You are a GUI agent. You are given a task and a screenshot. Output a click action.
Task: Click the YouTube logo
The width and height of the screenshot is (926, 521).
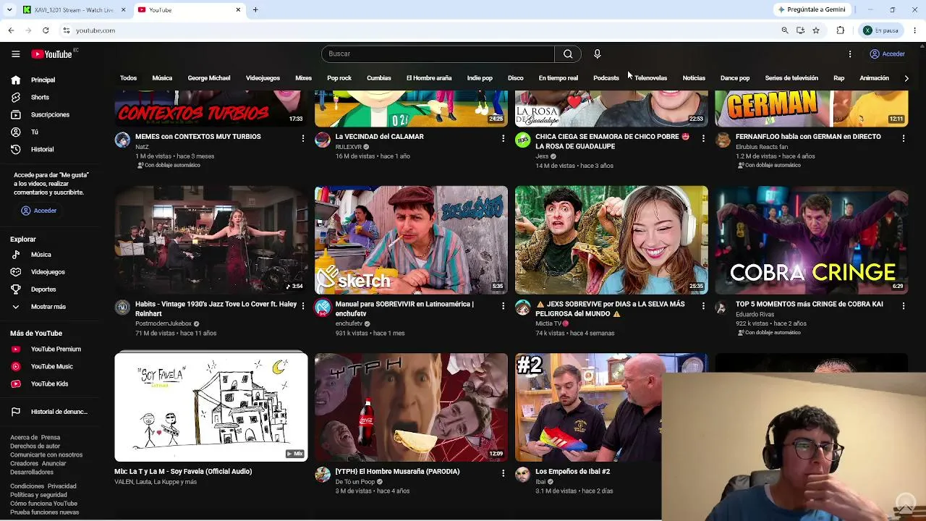52,54
